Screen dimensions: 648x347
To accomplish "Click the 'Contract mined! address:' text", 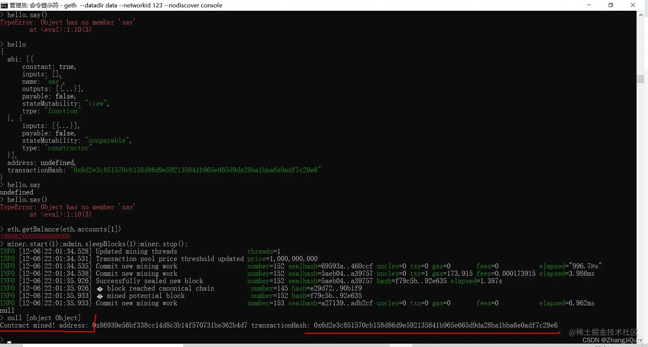I will pos(45,326).
